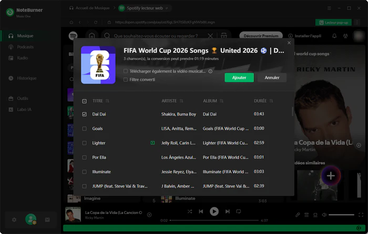Click the Spotify URL address field
The image size is (368, 234).
pos(165,22)
